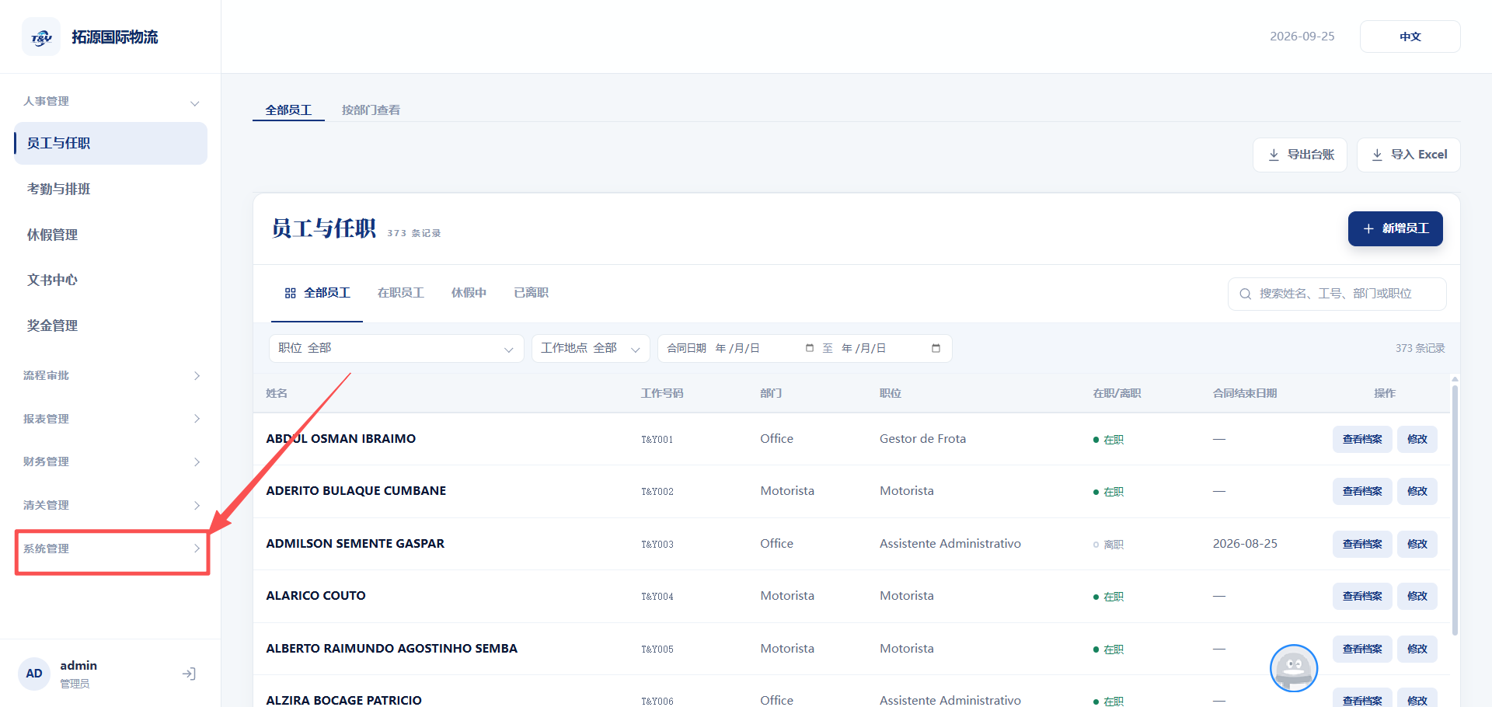The width and height of the screenshot is (1492, 707).
Task: Click 修改 for ADMILSON SEMENTE GASPAR
Action: (1417, 544)
